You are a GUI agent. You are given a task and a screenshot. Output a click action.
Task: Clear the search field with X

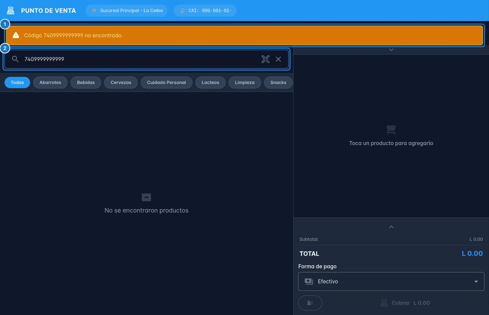tap(278, 59)
